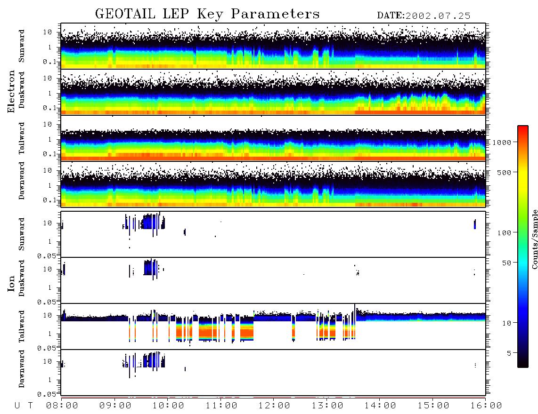This screenshot has height=414, width=538.
Task: Click the Electron Tailward axis label
Action: click(x=22, y=138)
